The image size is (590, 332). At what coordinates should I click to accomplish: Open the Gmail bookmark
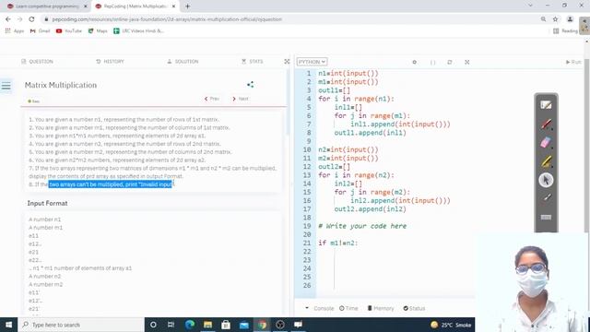click(40, 30)
